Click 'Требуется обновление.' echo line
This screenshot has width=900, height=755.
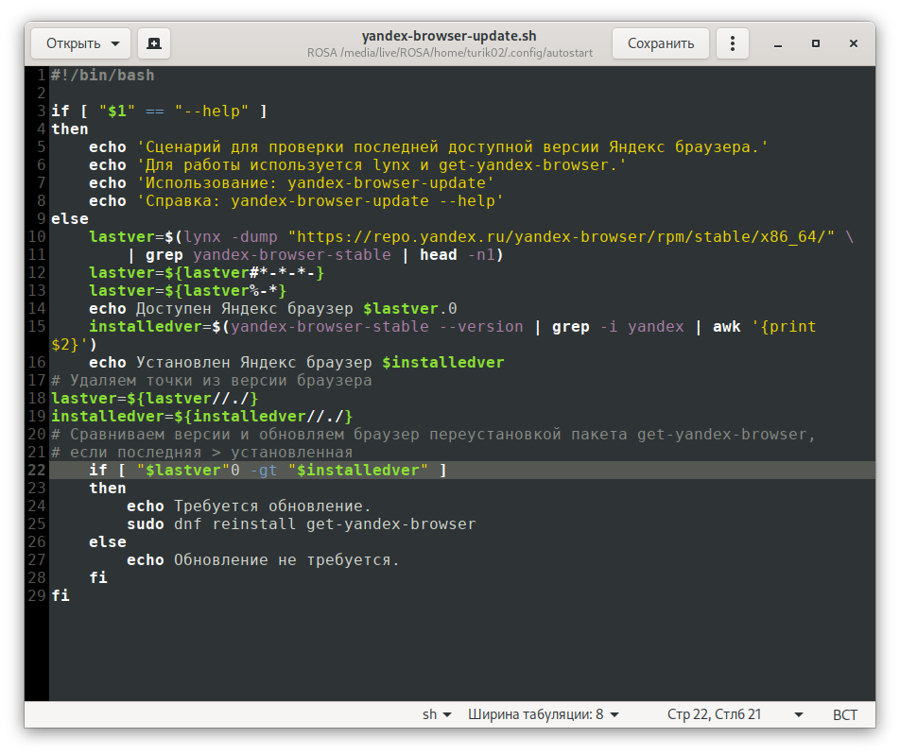(250, 506)
